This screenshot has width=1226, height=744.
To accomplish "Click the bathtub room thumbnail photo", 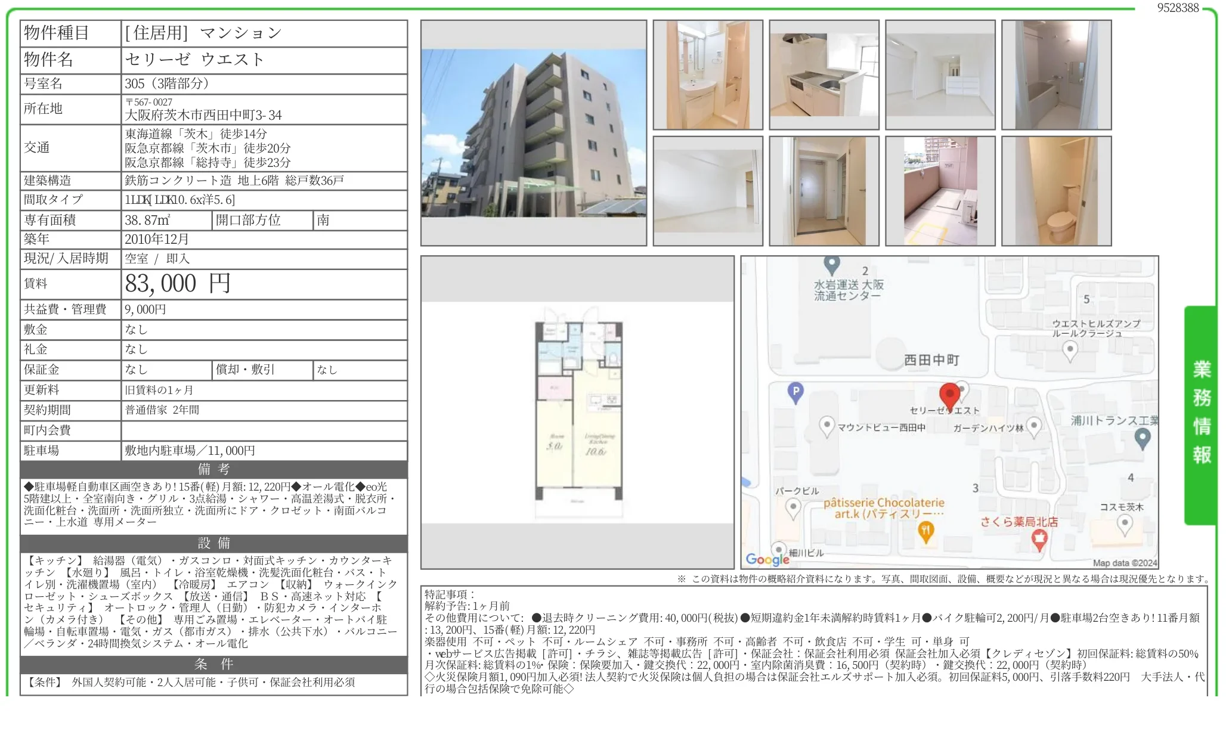I will [1057, 75].
